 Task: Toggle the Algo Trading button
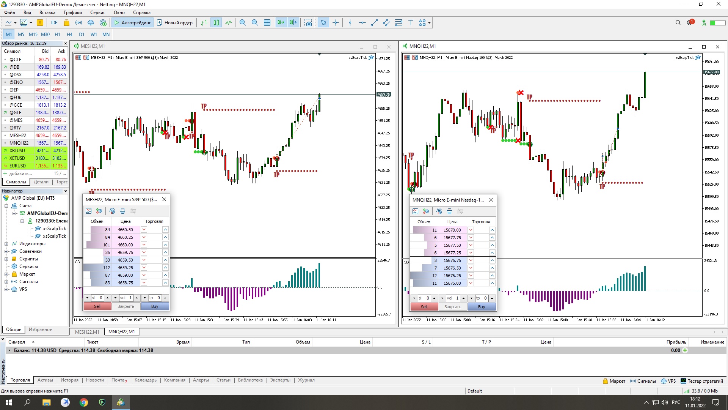(133, 23)
